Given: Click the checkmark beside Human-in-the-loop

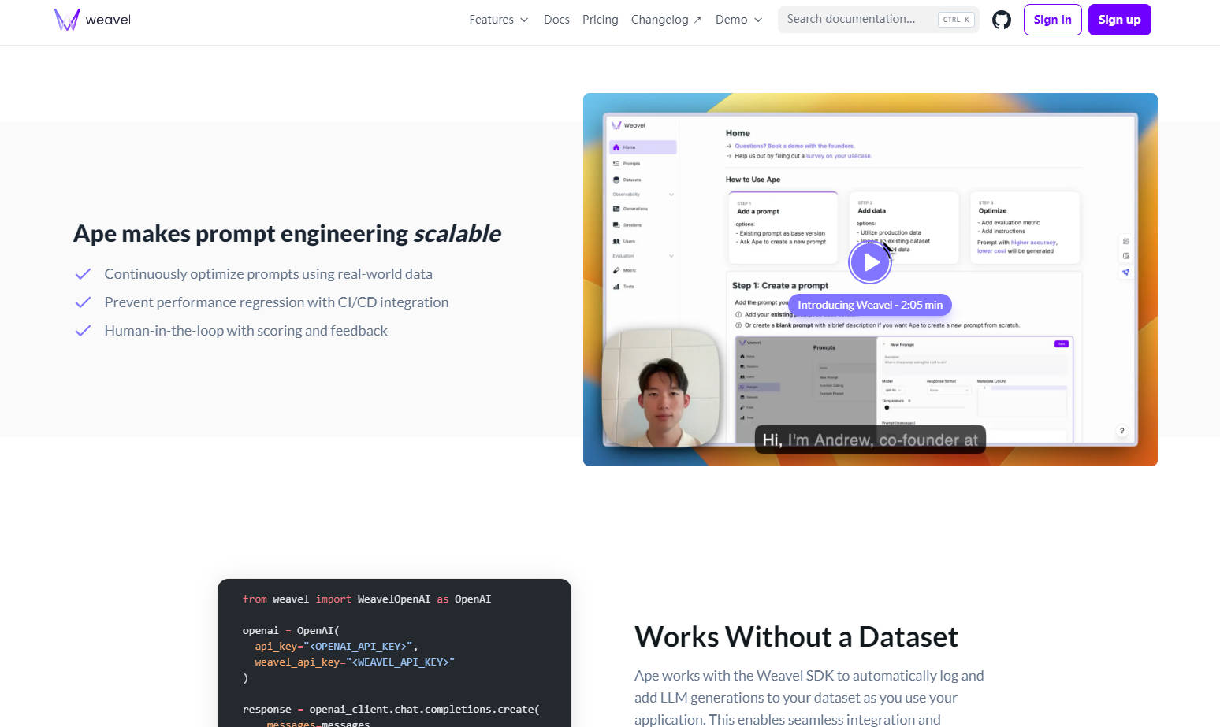Looking at the screenshot, I should tap(83, 331).
